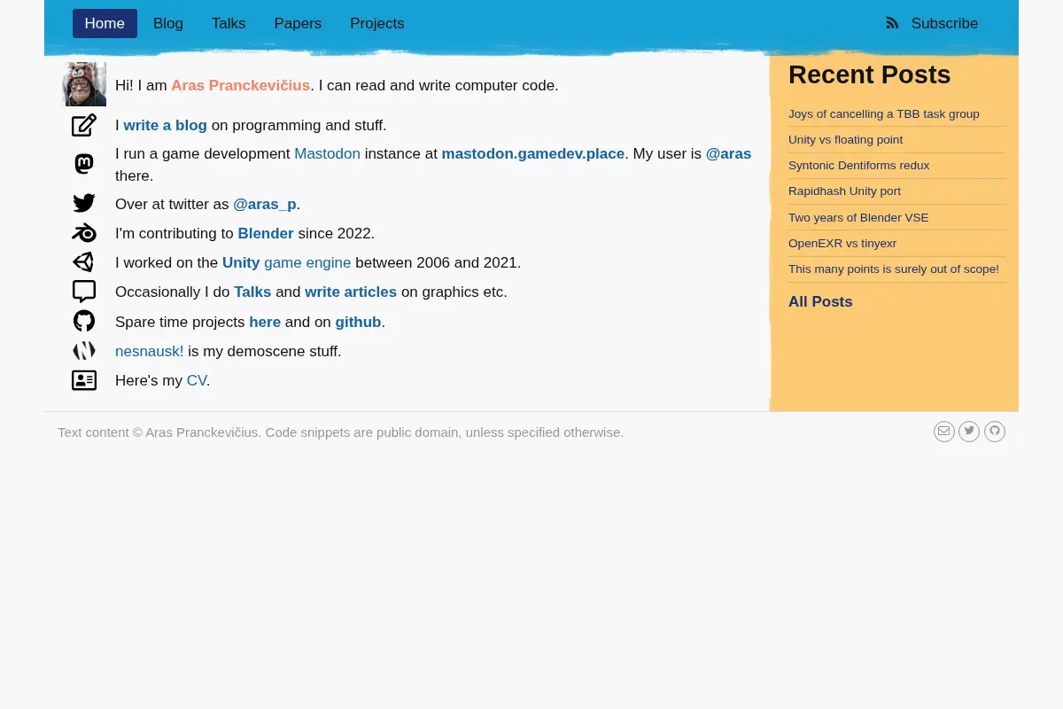Open the @aras_p twitter link
1063x709 pixels.
(x=265, y=205)
